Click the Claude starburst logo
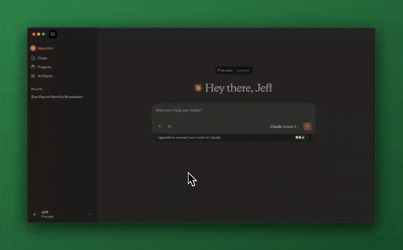 coord(198,88)
